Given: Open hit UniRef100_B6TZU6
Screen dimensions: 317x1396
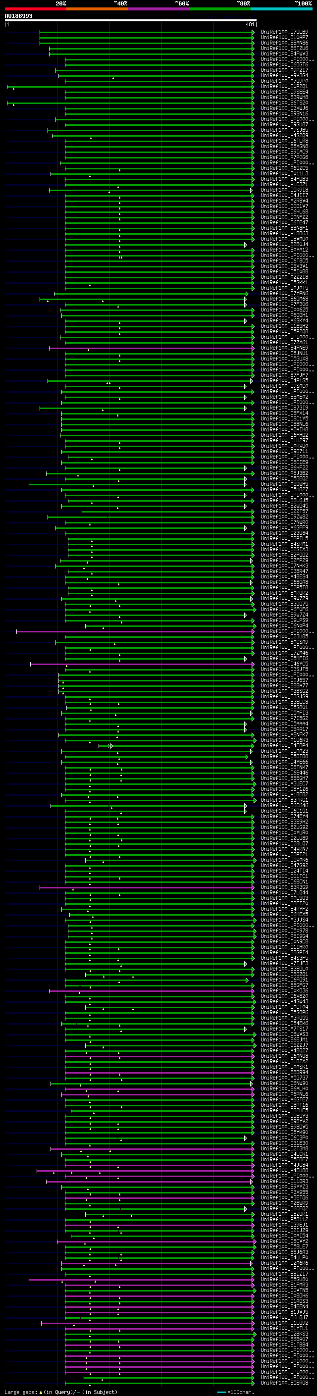Looking at the screenshot, I should (x=284, y=48).
